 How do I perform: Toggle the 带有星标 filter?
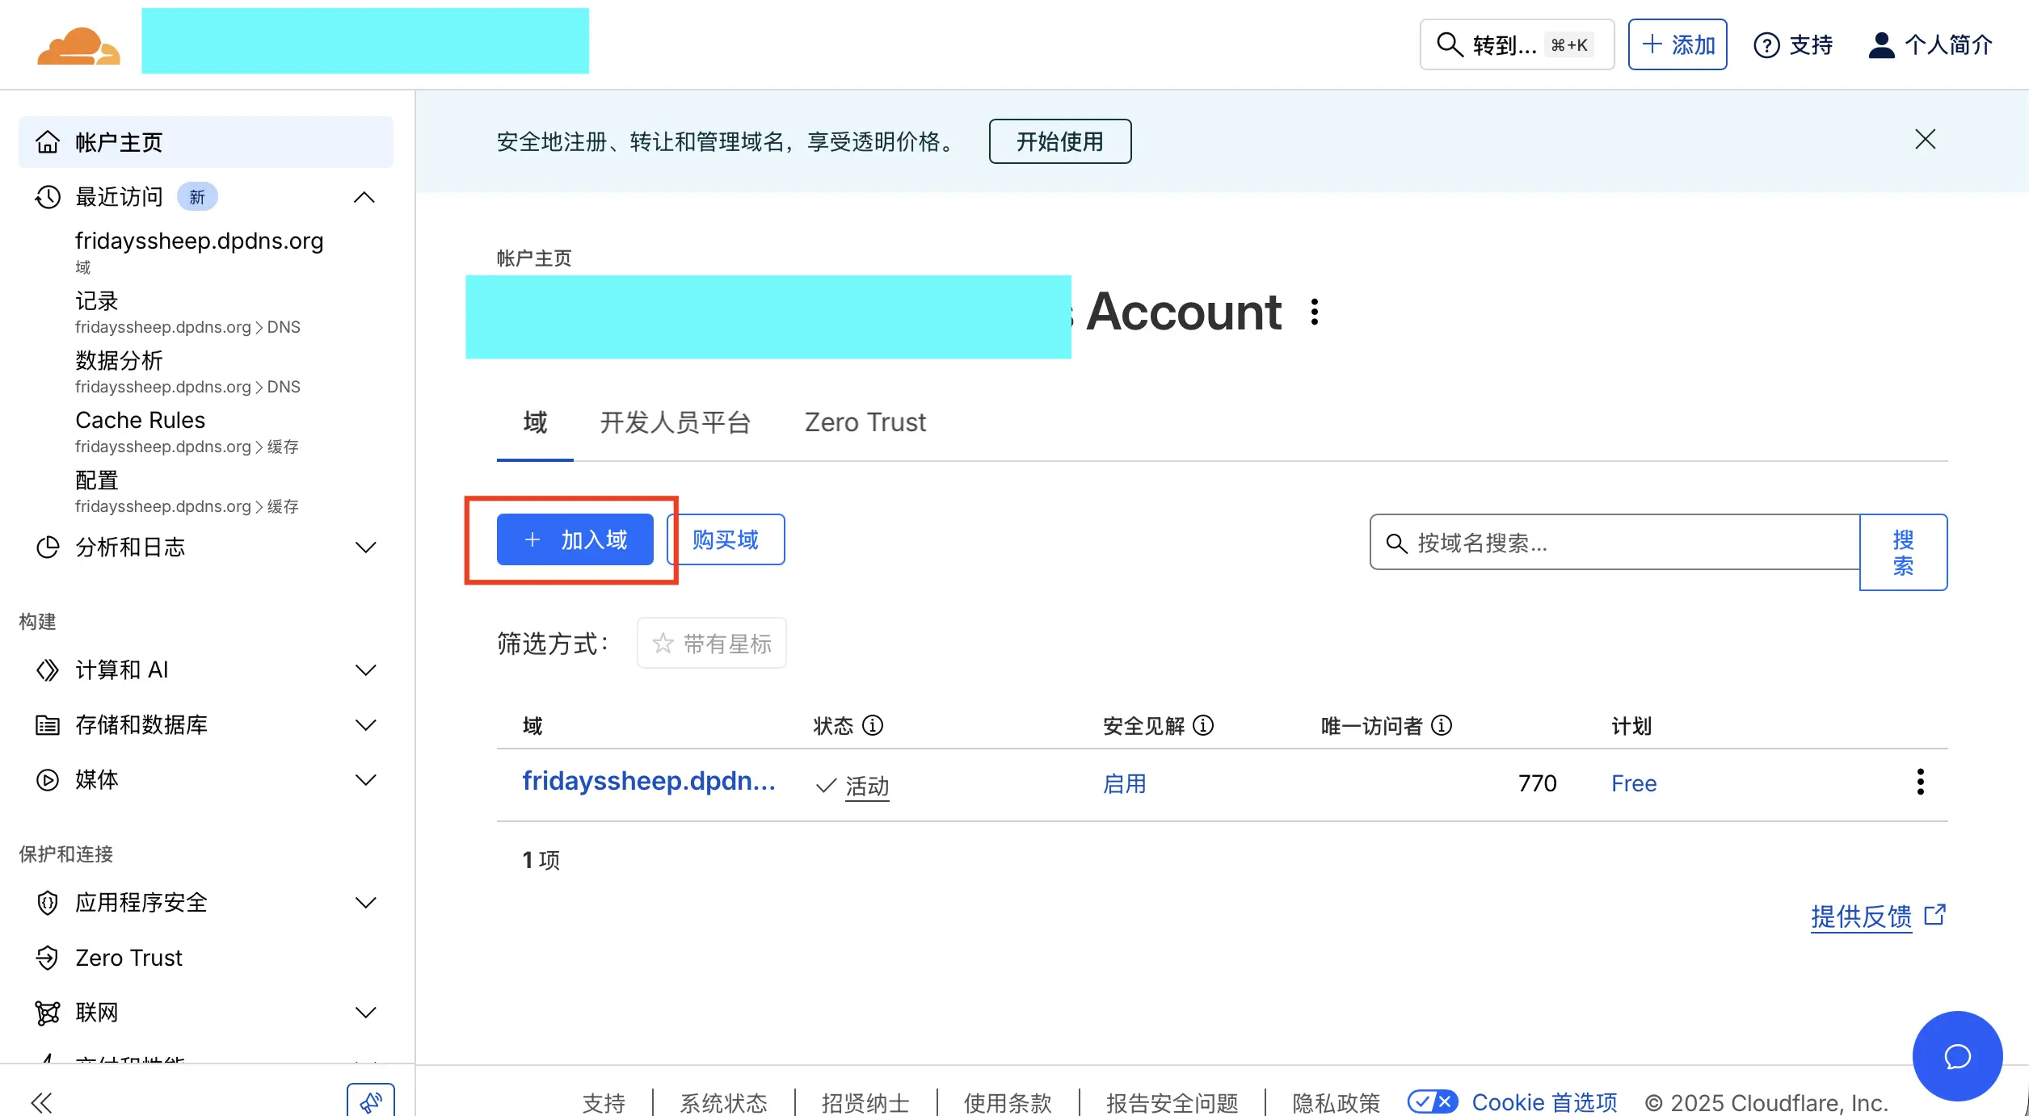tap(711, 643)
